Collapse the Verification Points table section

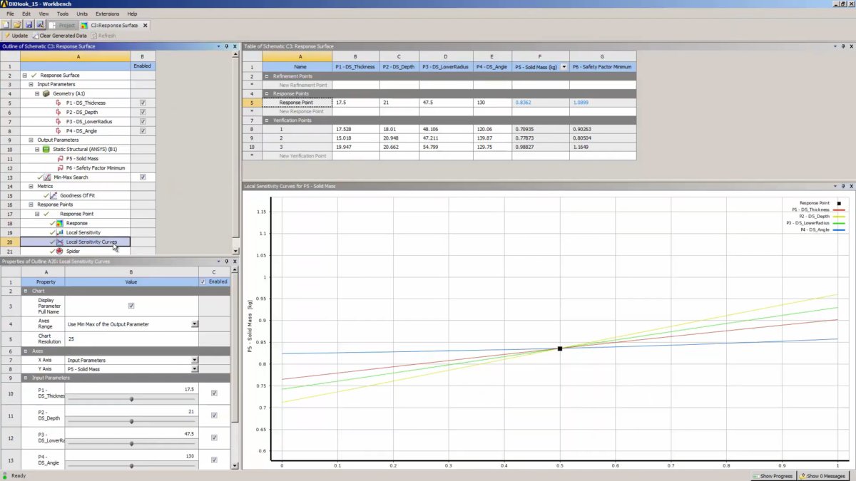pos(267,120)
